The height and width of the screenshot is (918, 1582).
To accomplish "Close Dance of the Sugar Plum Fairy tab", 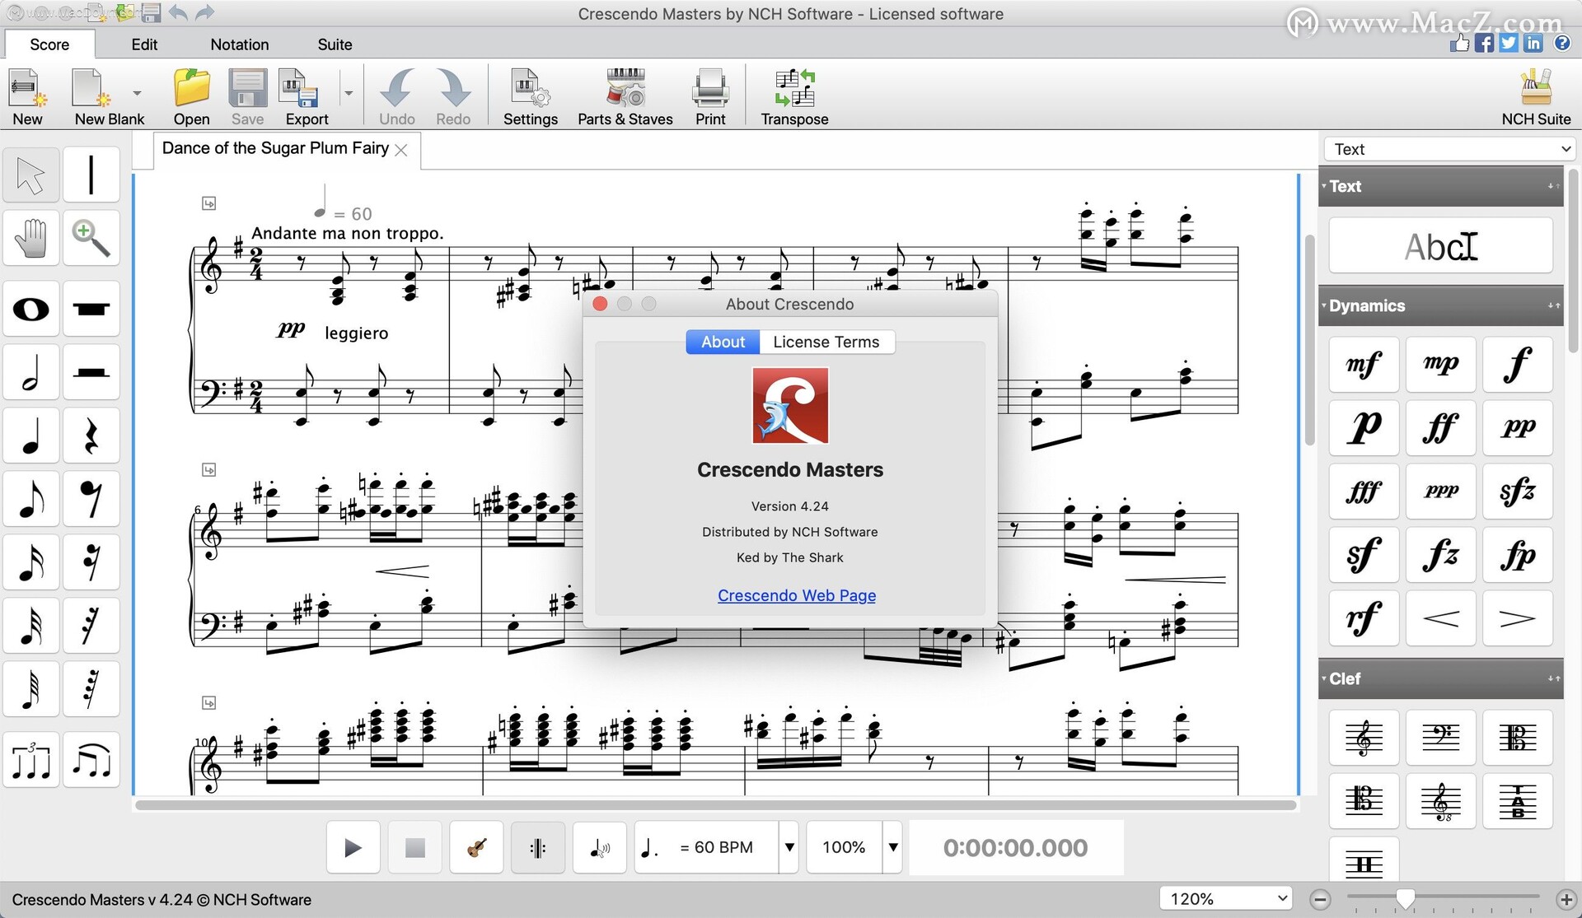I will 401,150.
